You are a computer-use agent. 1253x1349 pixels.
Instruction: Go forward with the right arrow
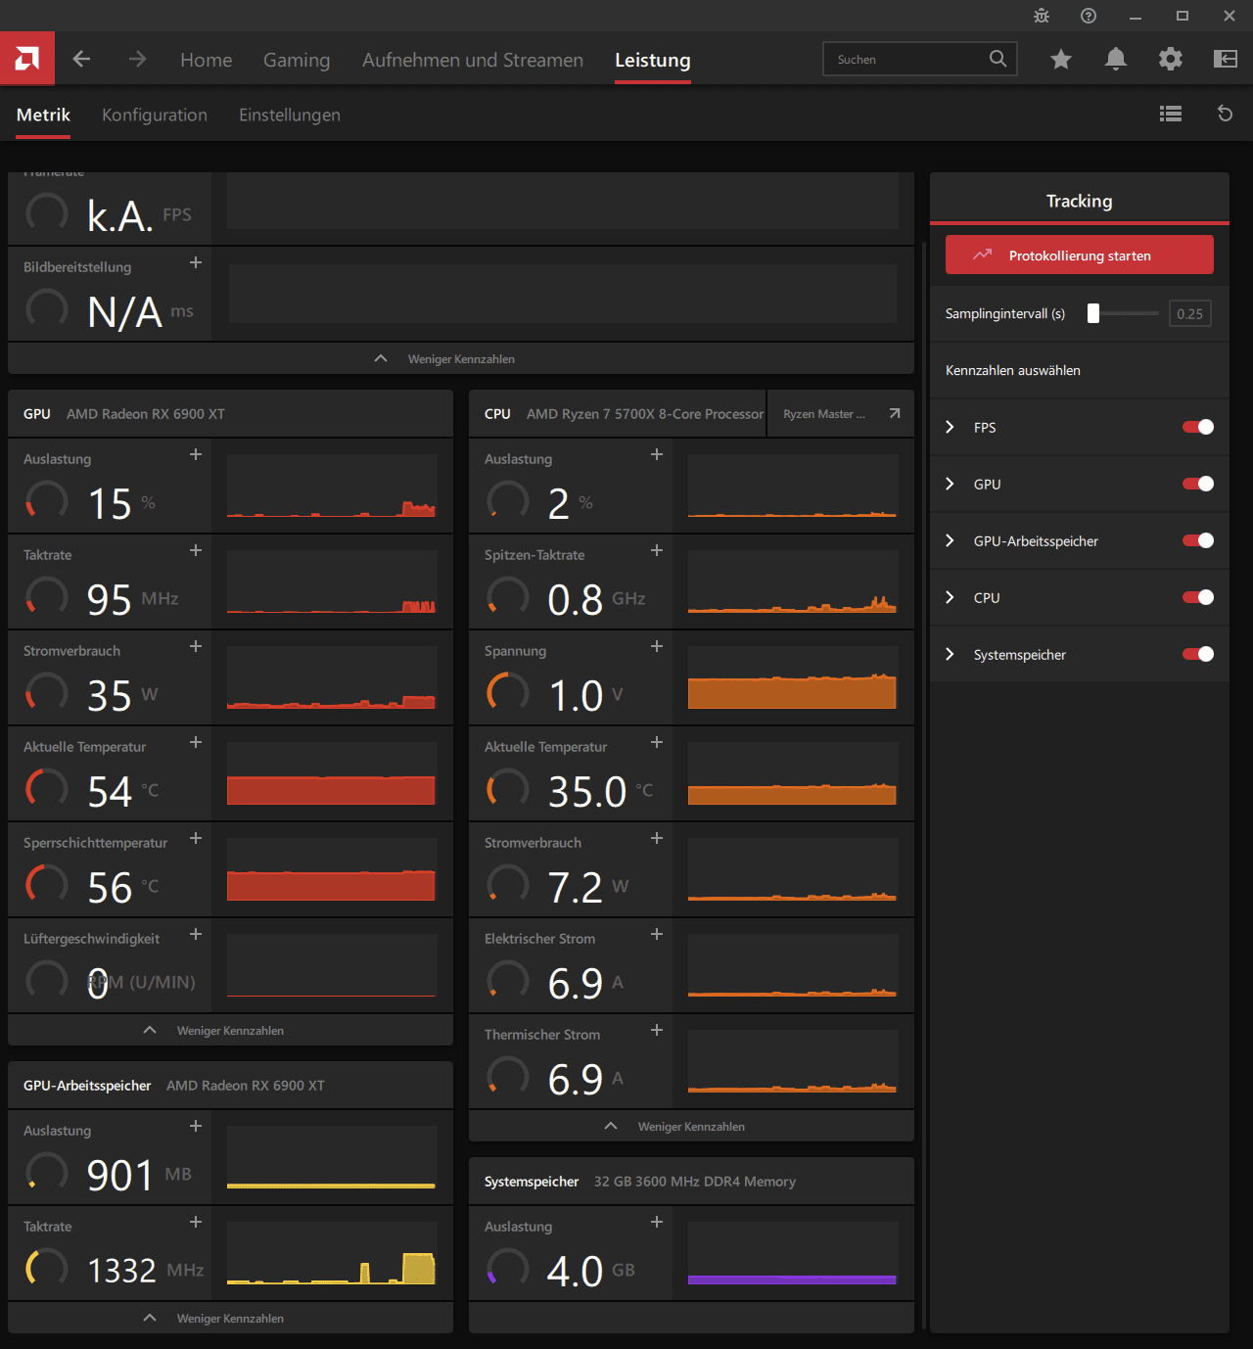pyautogui.click(x=137, y=59)
